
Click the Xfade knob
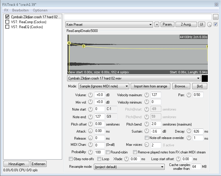coord(126,159)
